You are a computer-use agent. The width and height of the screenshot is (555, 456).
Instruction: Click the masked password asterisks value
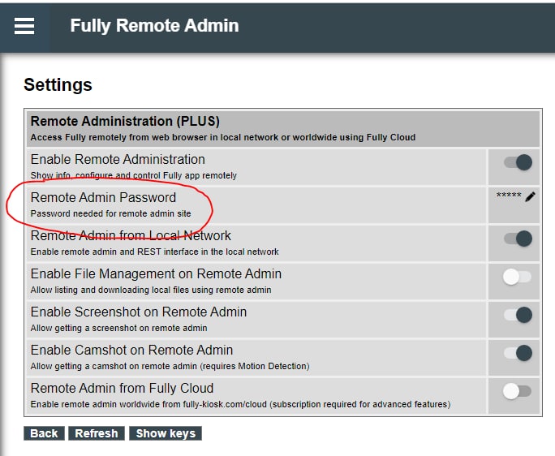(509, 196)
